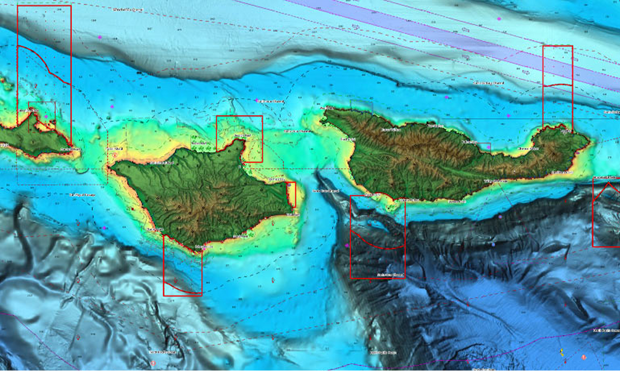
Task: Select the magenta dot near the top edge, right of center
Action: [x=499, y=19]
